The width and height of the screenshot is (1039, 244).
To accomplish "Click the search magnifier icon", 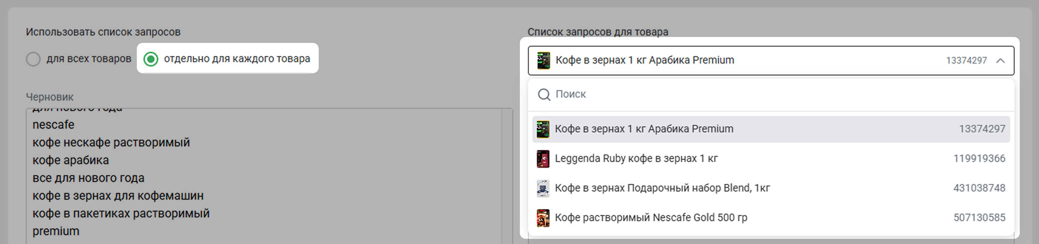I will [x=544, y=94].
